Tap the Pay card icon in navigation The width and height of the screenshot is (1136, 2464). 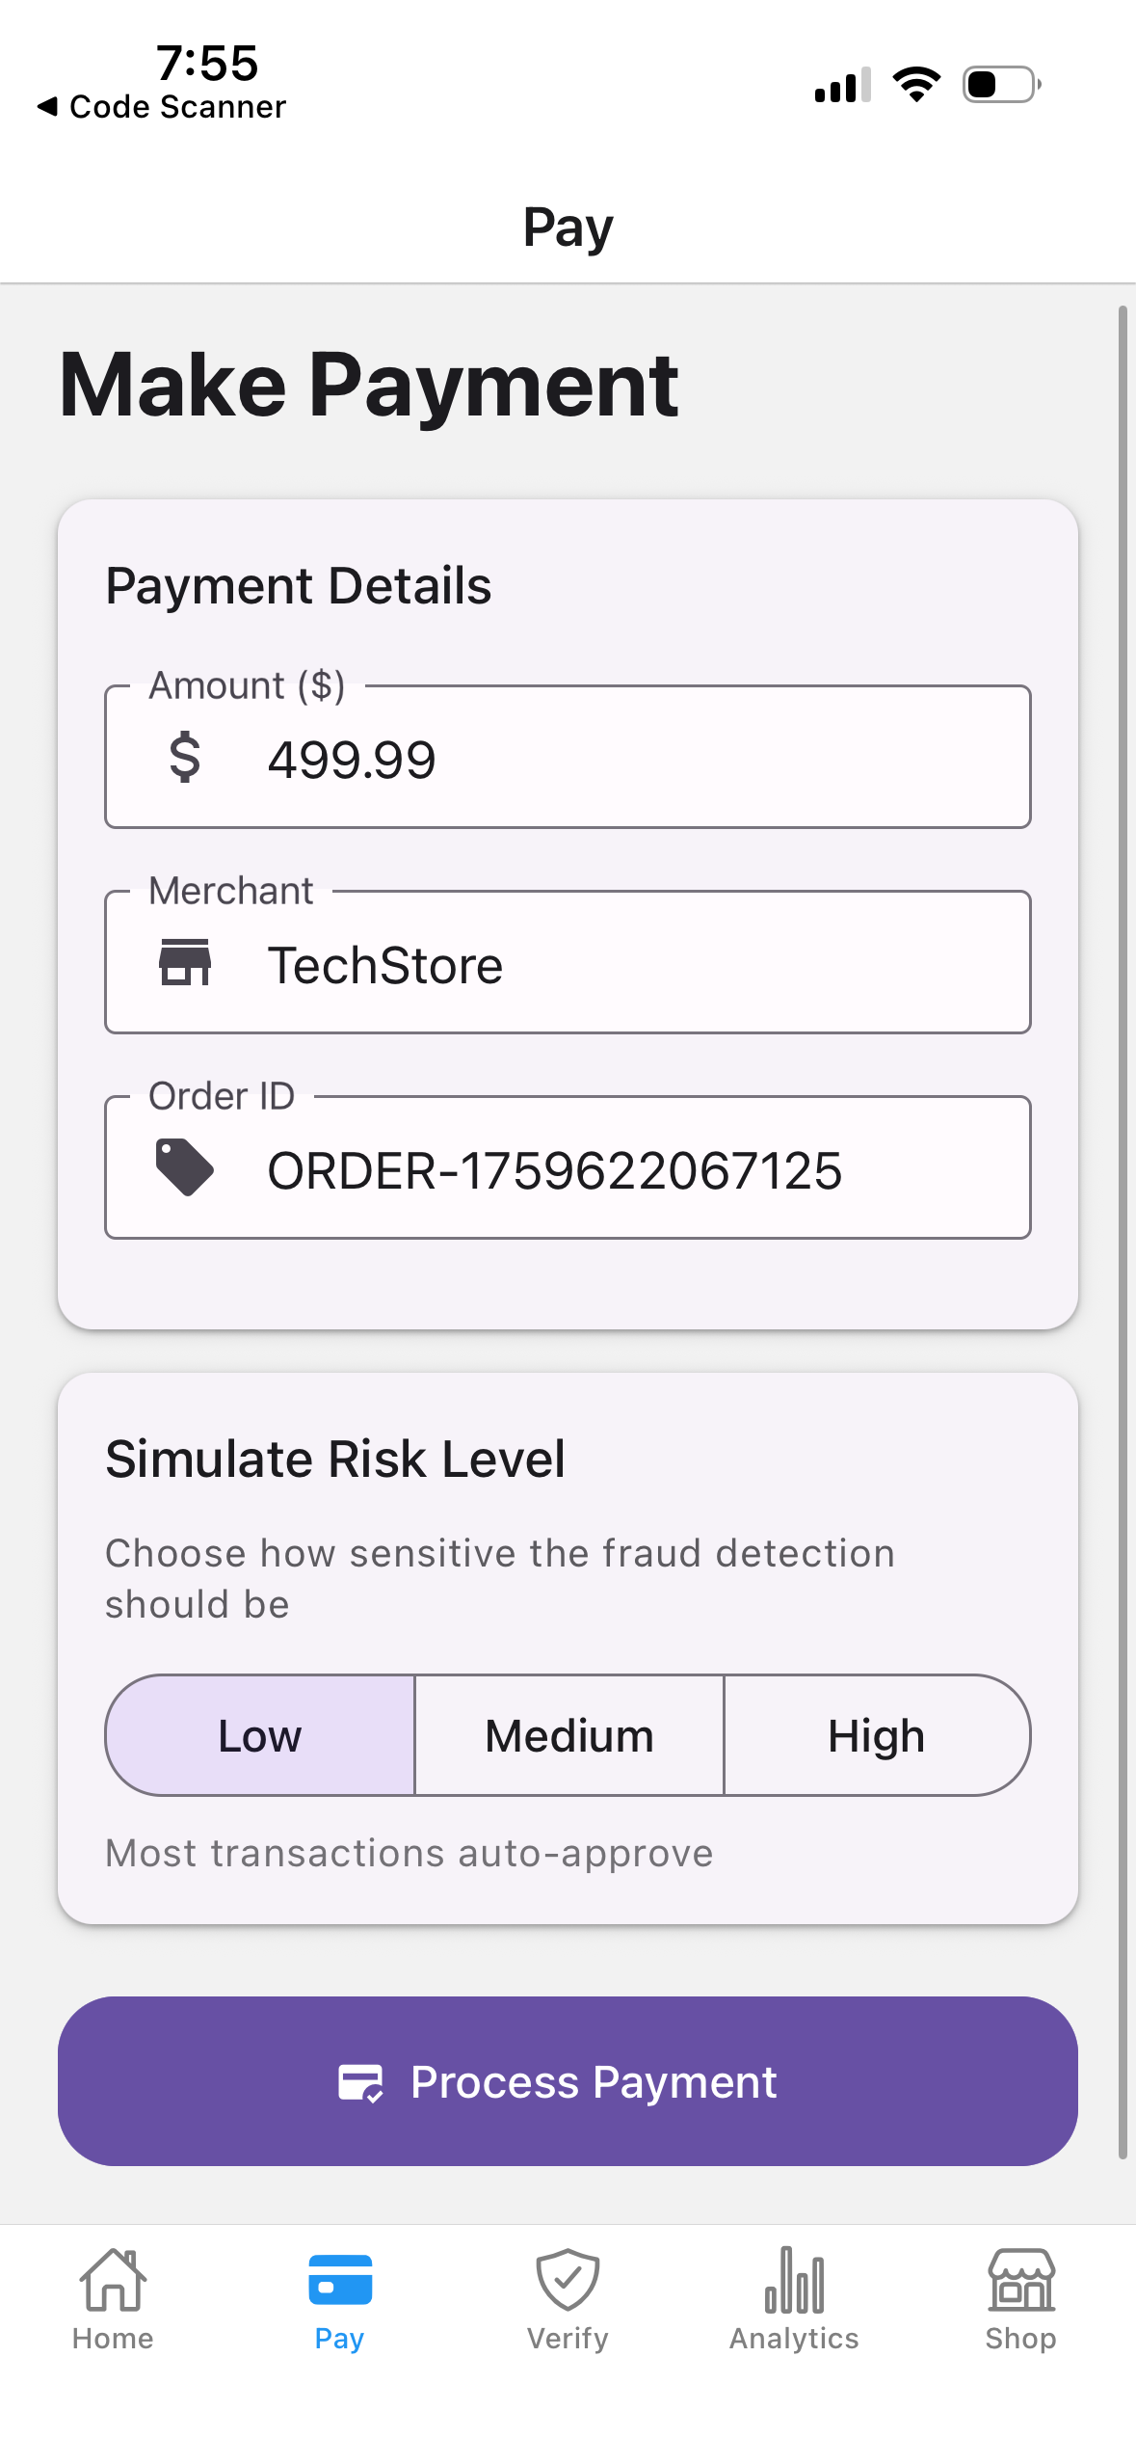339,2281
